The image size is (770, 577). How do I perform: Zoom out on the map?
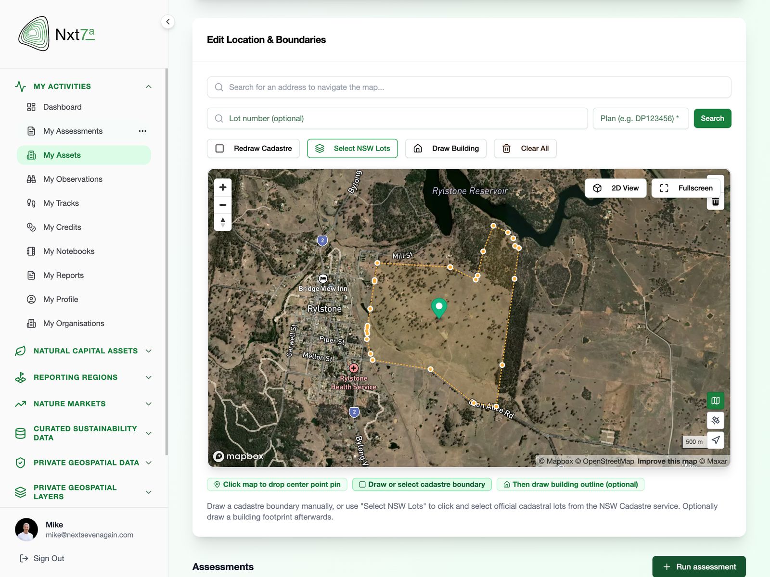(223, 205)
